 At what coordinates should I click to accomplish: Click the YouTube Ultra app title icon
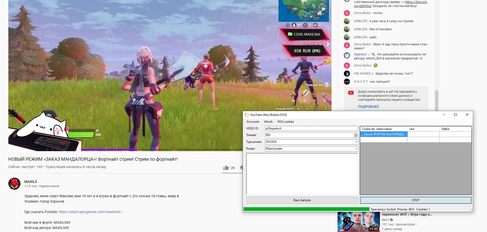pos(247,115)
